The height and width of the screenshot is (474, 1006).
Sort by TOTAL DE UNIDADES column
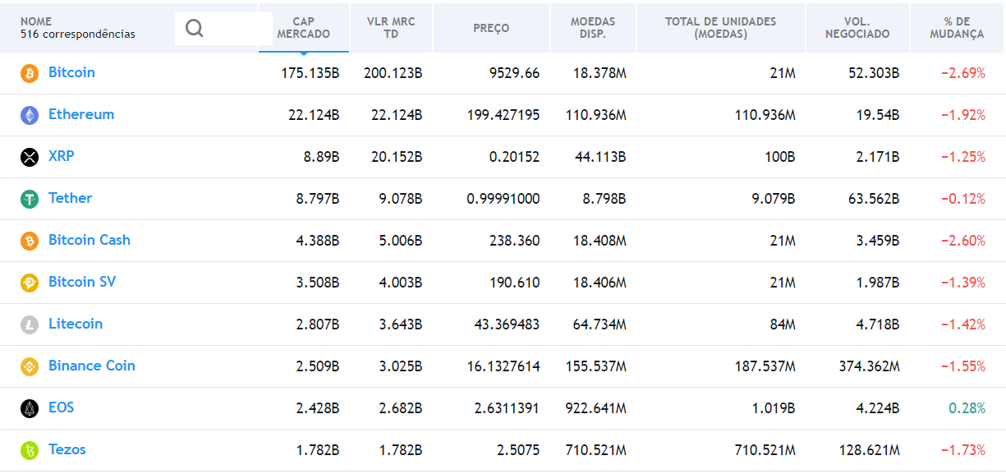[x=720, y=27]
